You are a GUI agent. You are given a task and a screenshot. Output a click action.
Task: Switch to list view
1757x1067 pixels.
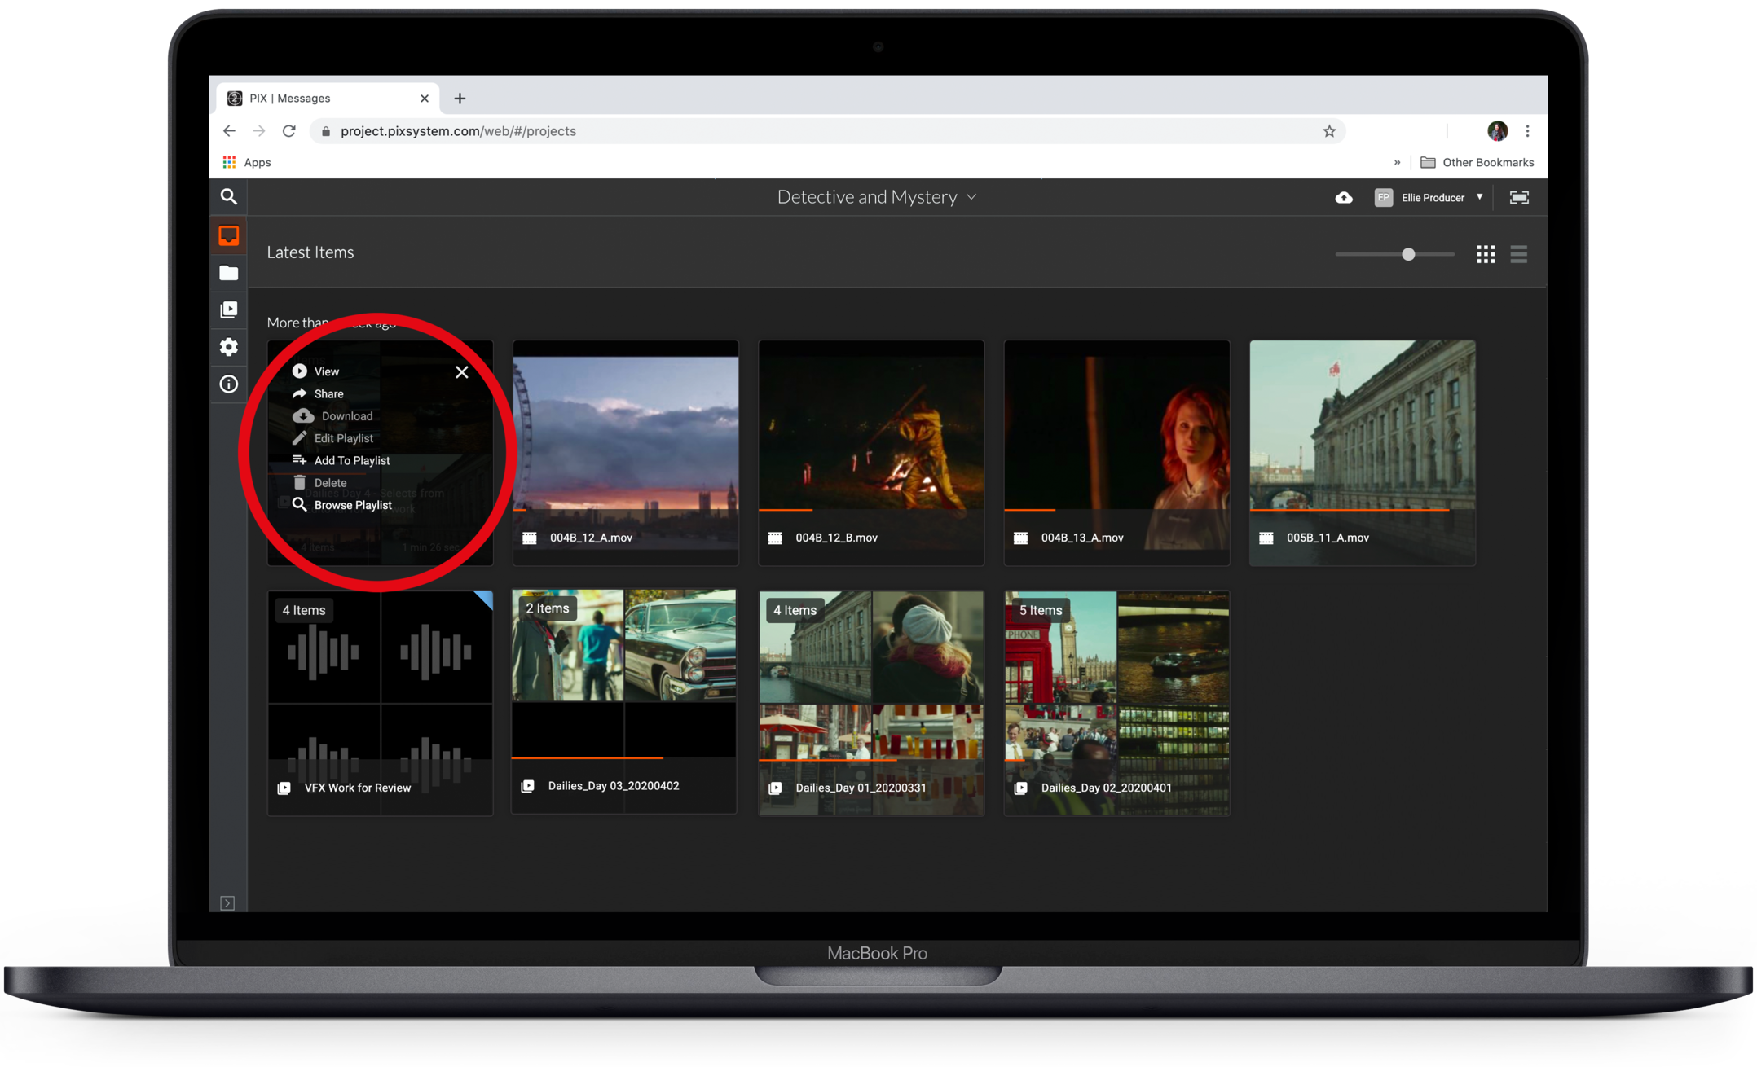click(1518, 254)
